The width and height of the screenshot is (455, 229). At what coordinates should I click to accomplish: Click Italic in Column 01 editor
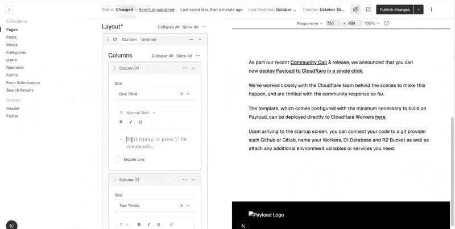click(131, 122)
